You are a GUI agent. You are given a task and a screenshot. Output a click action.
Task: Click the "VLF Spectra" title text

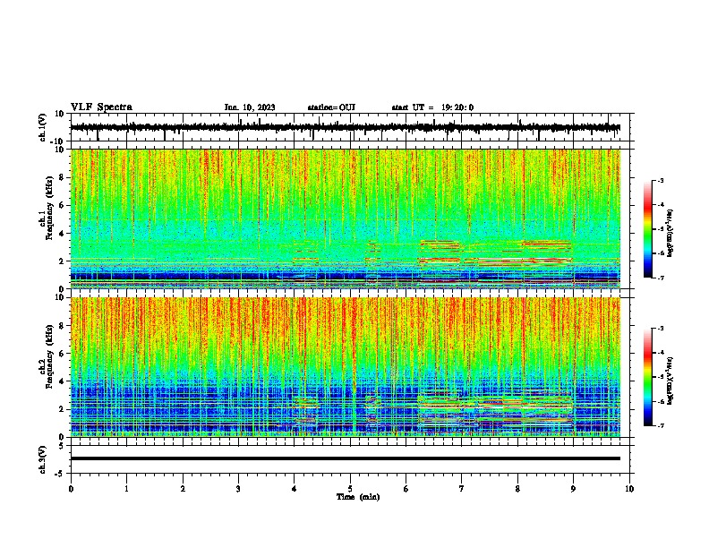(101, 107)
